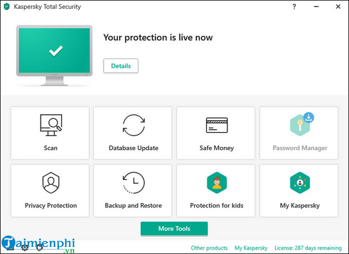Open Privacy Protection shield icon
This screenshot has height=254, width=349.
pos(50,183)
